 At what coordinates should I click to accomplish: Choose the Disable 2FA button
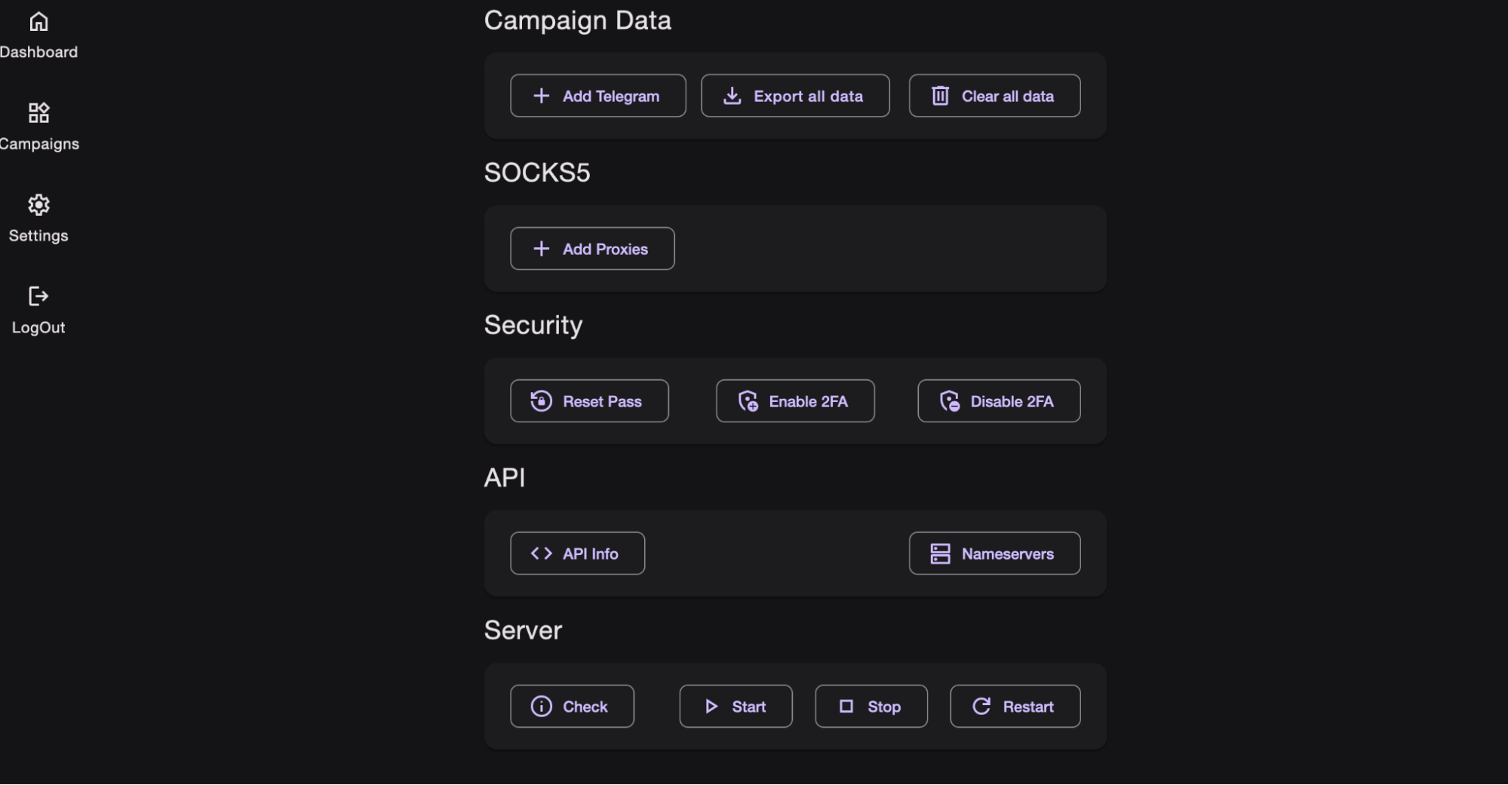pyautogui.click(x=999, y=401)
